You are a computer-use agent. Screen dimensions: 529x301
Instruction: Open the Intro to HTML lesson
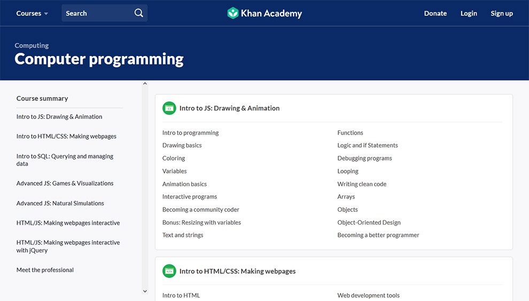pos(181,295)
